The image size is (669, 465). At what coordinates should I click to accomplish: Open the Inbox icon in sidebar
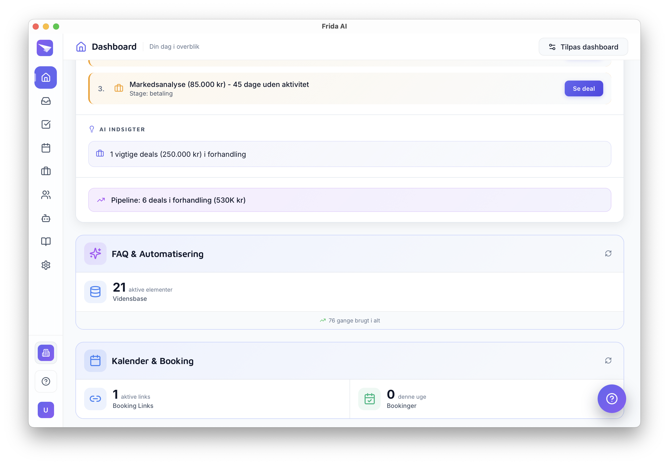pyautogui.click(x=46, y=101)
